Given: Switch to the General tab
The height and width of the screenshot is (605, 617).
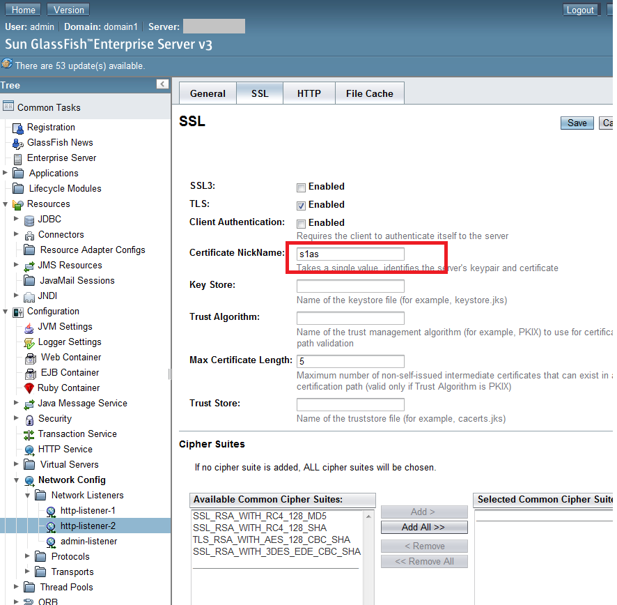Looking at the screenshot, I should tap(208, 93).
